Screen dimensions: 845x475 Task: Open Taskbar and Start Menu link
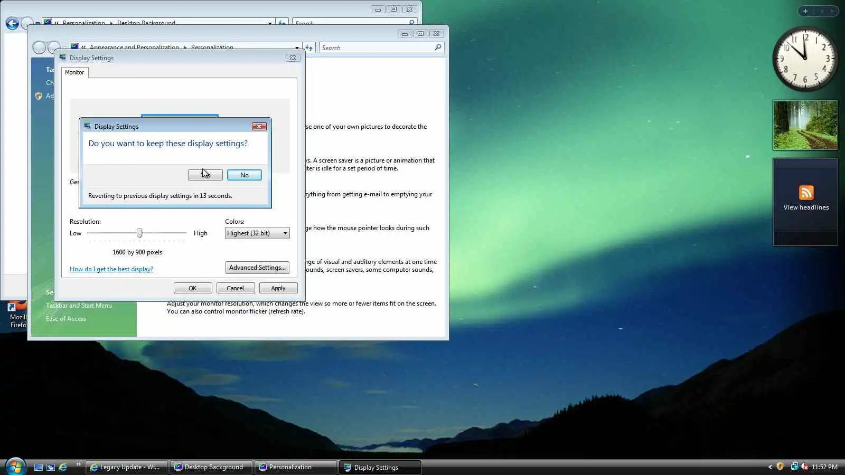(79, 306)
